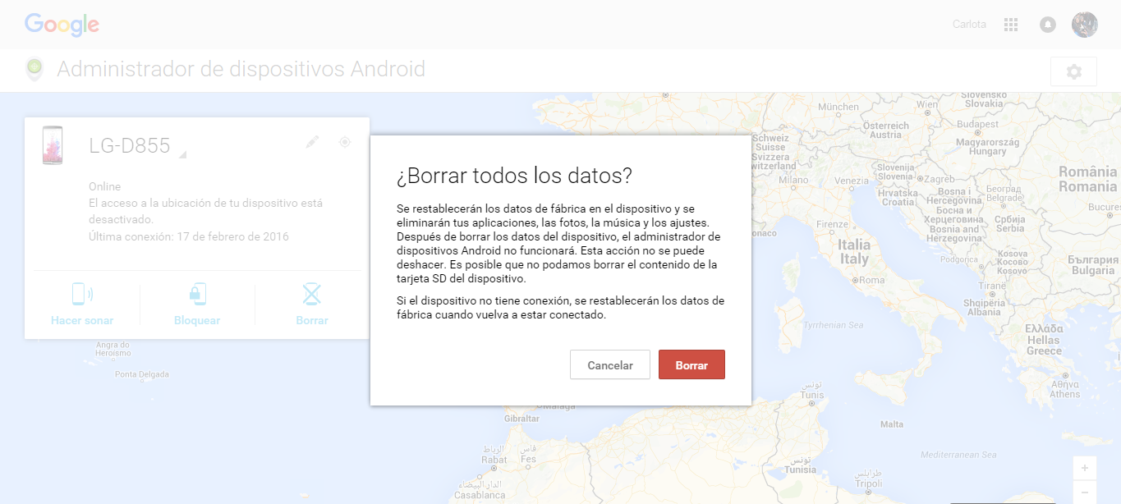Screen dimensions: 1121x504
Task: Select the Borrar label in device card
Action: tap(312, 320)
